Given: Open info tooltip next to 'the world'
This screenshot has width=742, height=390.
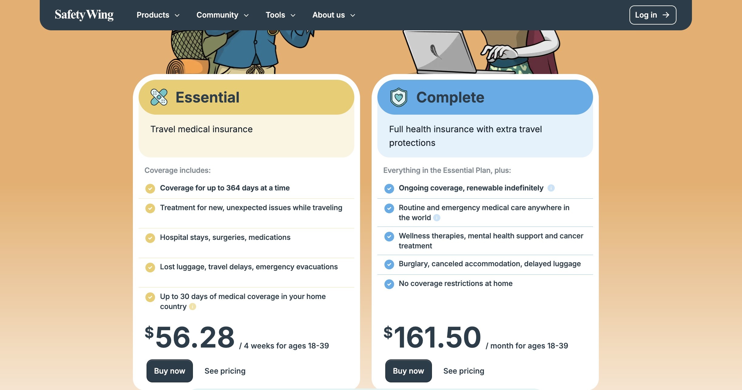Looking at the screenshot, I should 437,218.
